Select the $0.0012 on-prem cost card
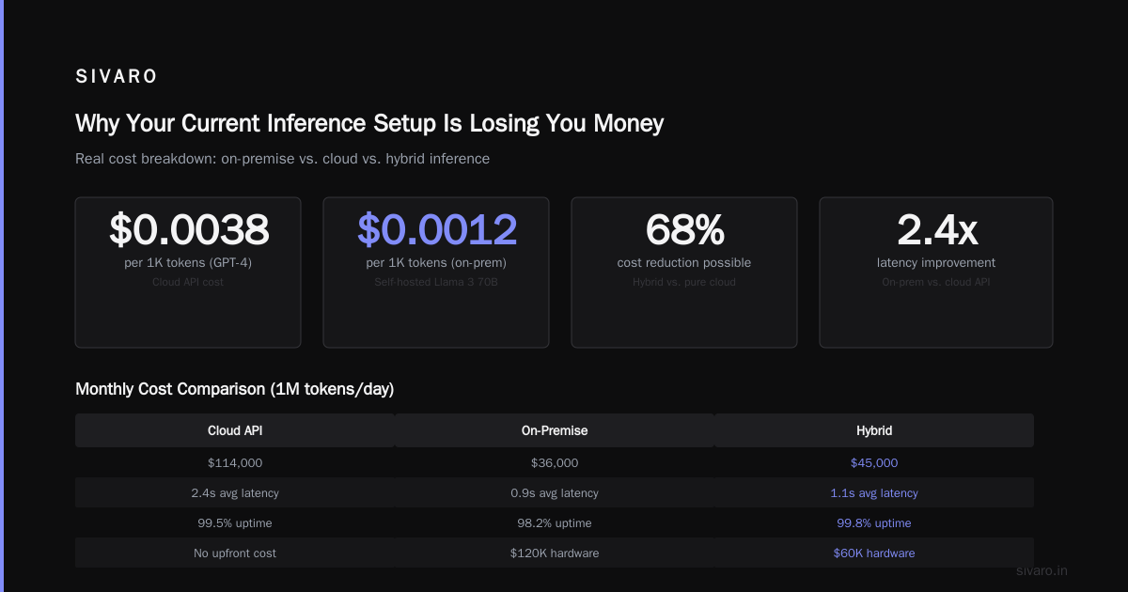The image size is (1128, 592). coord(436,273)
